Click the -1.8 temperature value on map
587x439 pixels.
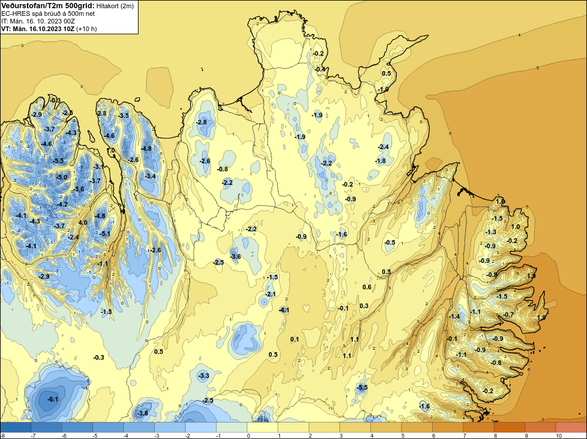point(380,161)
